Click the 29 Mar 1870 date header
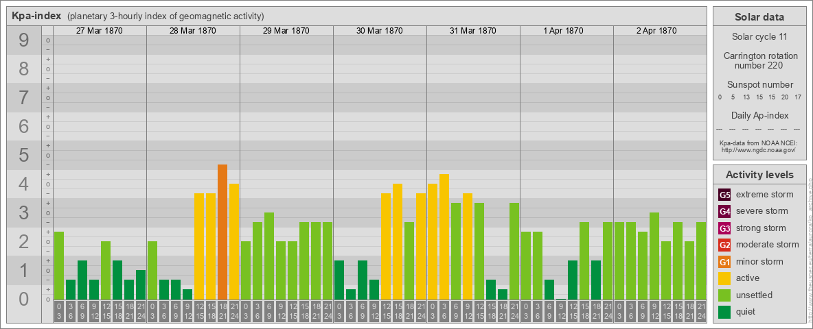This screenshot has height=329, width=813. tap(286, 31)
